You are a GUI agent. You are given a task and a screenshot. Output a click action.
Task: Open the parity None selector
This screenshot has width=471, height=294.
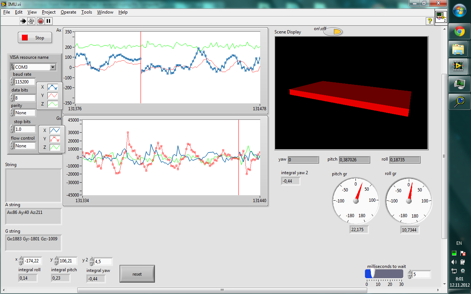(x=25, y=113)
